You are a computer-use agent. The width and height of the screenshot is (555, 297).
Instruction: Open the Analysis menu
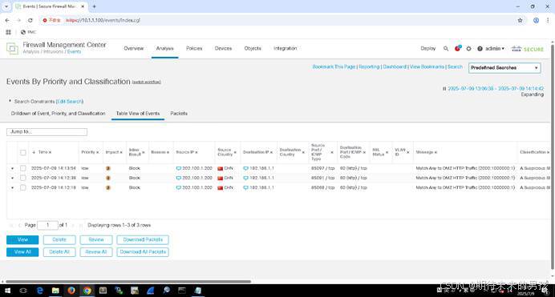click(165, 48)
